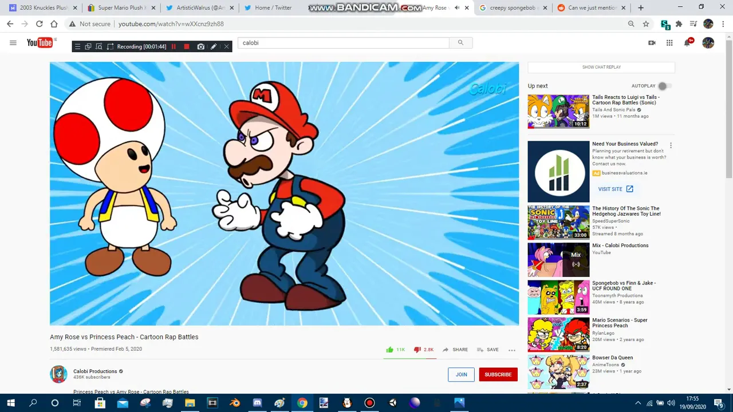Open the Bandicam recorder menu icon
Screen dimensions: 733x412
(x=77, y=46)
